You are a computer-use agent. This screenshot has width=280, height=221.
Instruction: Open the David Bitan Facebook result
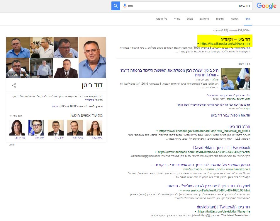click(x=222, y=148)
